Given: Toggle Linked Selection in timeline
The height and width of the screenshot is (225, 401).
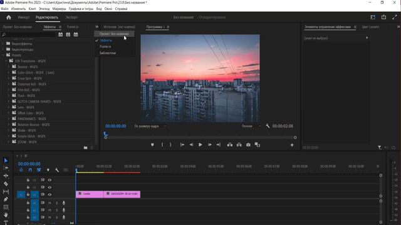Looking at the screenshot, I should [39, 170].
